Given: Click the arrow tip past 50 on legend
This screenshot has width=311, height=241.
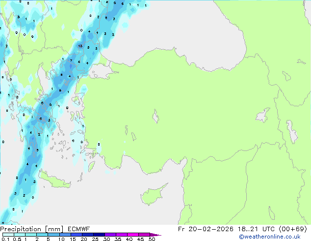Looking at the screenshot, I should pos(155,235).
